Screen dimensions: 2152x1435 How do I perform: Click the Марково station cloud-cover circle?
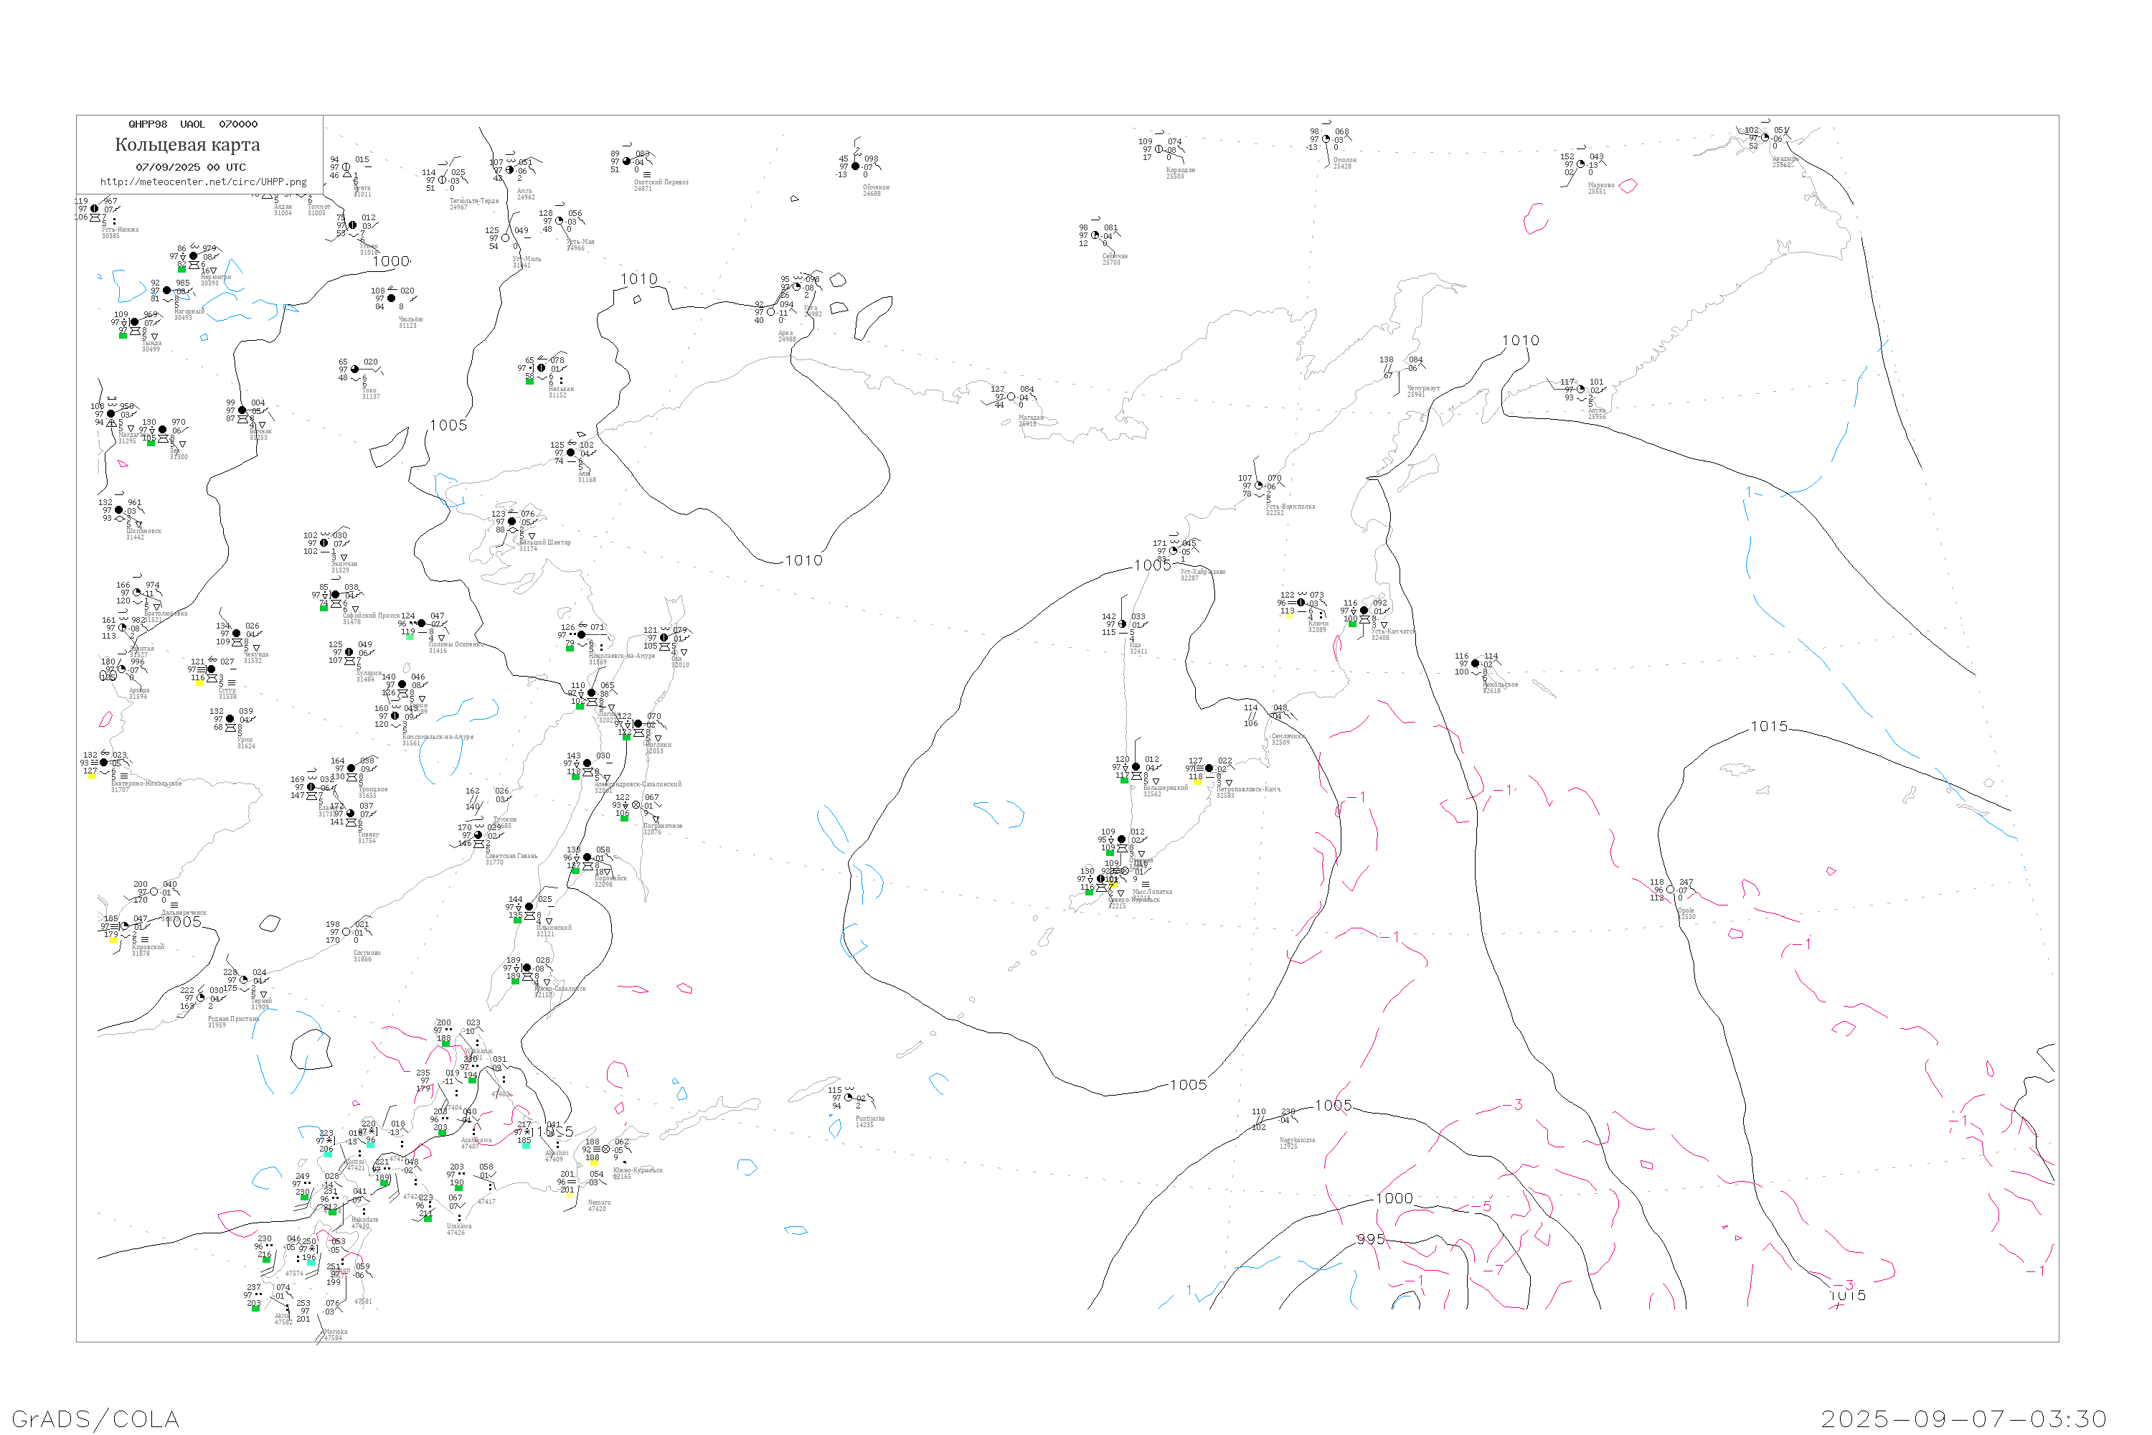pyautogui.click(x=1580, y=165)
